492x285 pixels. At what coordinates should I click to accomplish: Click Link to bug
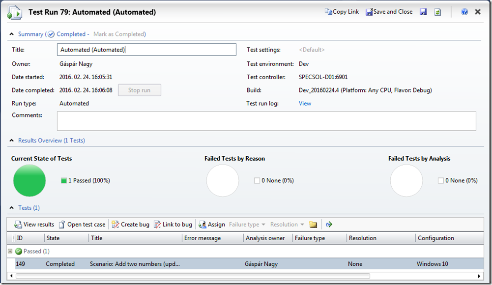[x=173, y=225]
